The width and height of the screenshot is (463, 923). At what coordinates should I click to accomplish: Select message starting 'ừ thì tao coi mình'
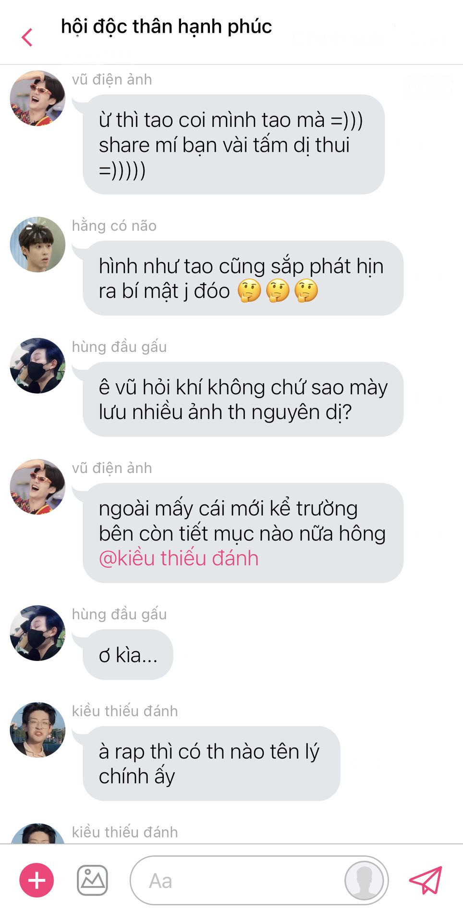tap(233, 144)
